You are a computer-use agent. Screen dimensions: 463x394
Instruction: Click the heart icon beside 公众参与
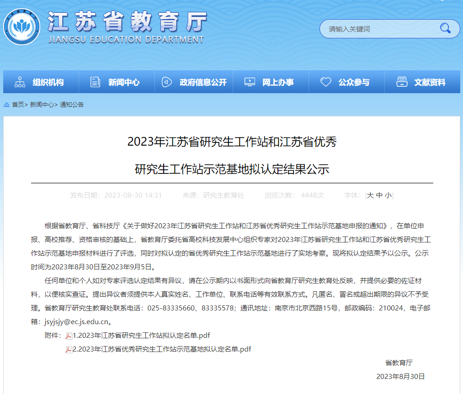(x=326, y=82)
